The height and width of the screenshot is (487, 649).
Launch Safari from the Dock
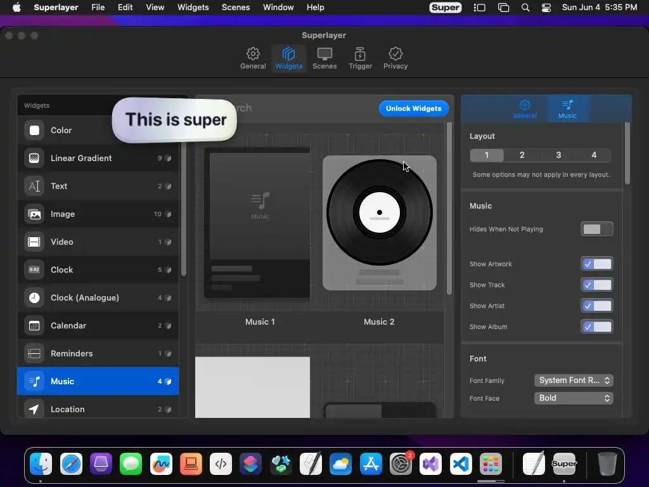[71, 464]
